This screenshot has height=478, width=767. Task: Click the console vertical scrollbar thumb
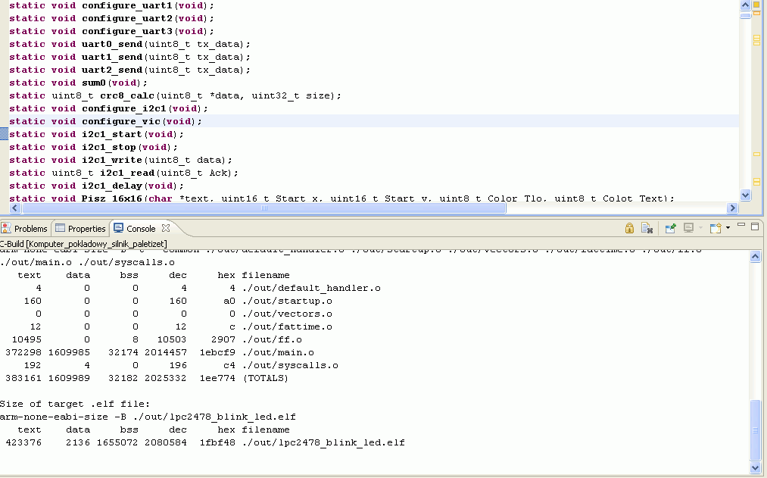755,430
